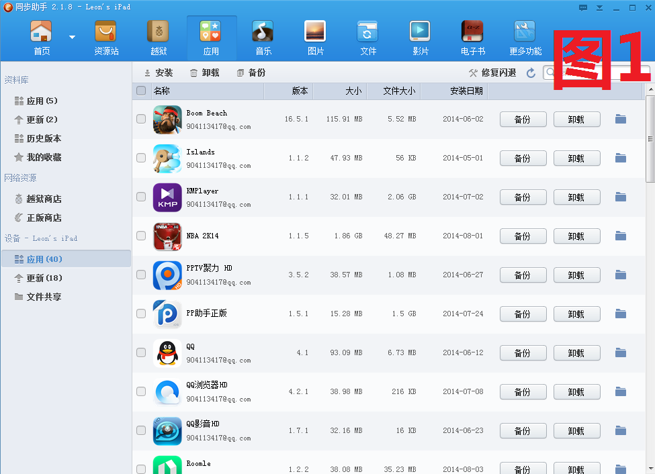Click the refresh arrow icon

pos(531,73)
